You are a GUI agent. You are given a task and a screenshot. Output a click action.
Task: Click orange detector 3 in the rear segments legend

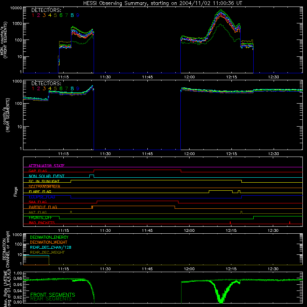click(44, 89)
